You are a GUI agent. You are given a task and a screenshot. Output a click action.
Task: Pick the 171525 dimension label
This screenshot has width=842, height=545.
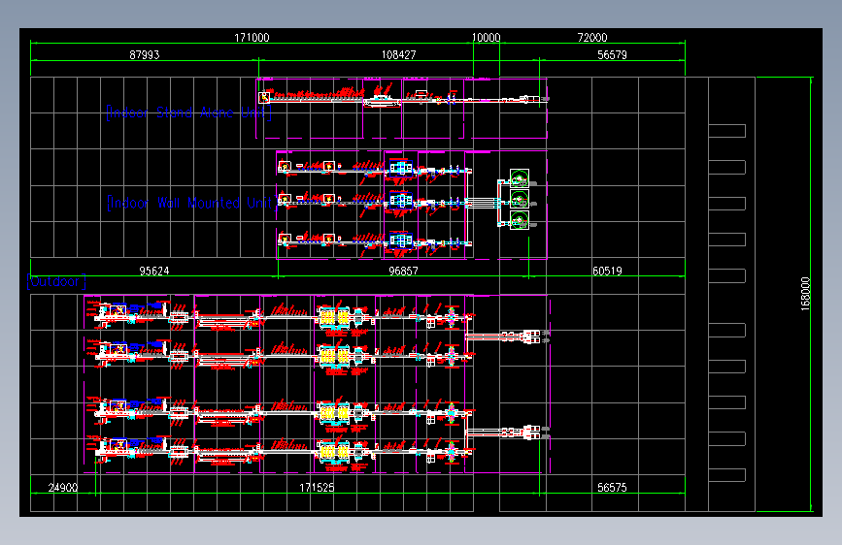point(317,488)
